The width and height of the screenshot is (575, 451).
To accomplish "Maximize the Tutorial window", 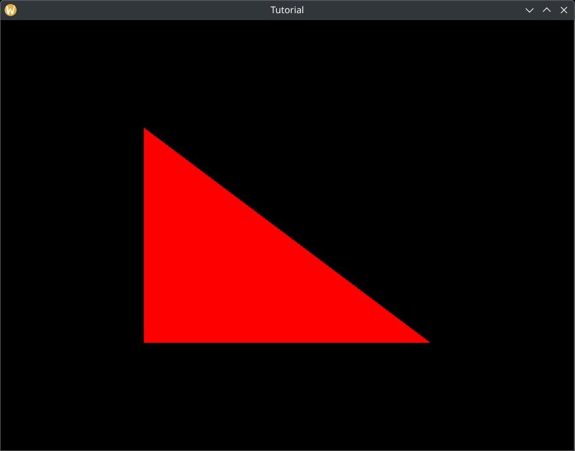I will point(547,10).
